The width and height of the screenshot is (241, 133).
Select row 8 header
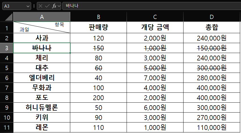pos(7,98)
